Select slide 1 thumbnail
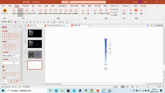Image resolution: width=165 pixels, height=93 pixels. pyautogui.click(x=35, y=33)
